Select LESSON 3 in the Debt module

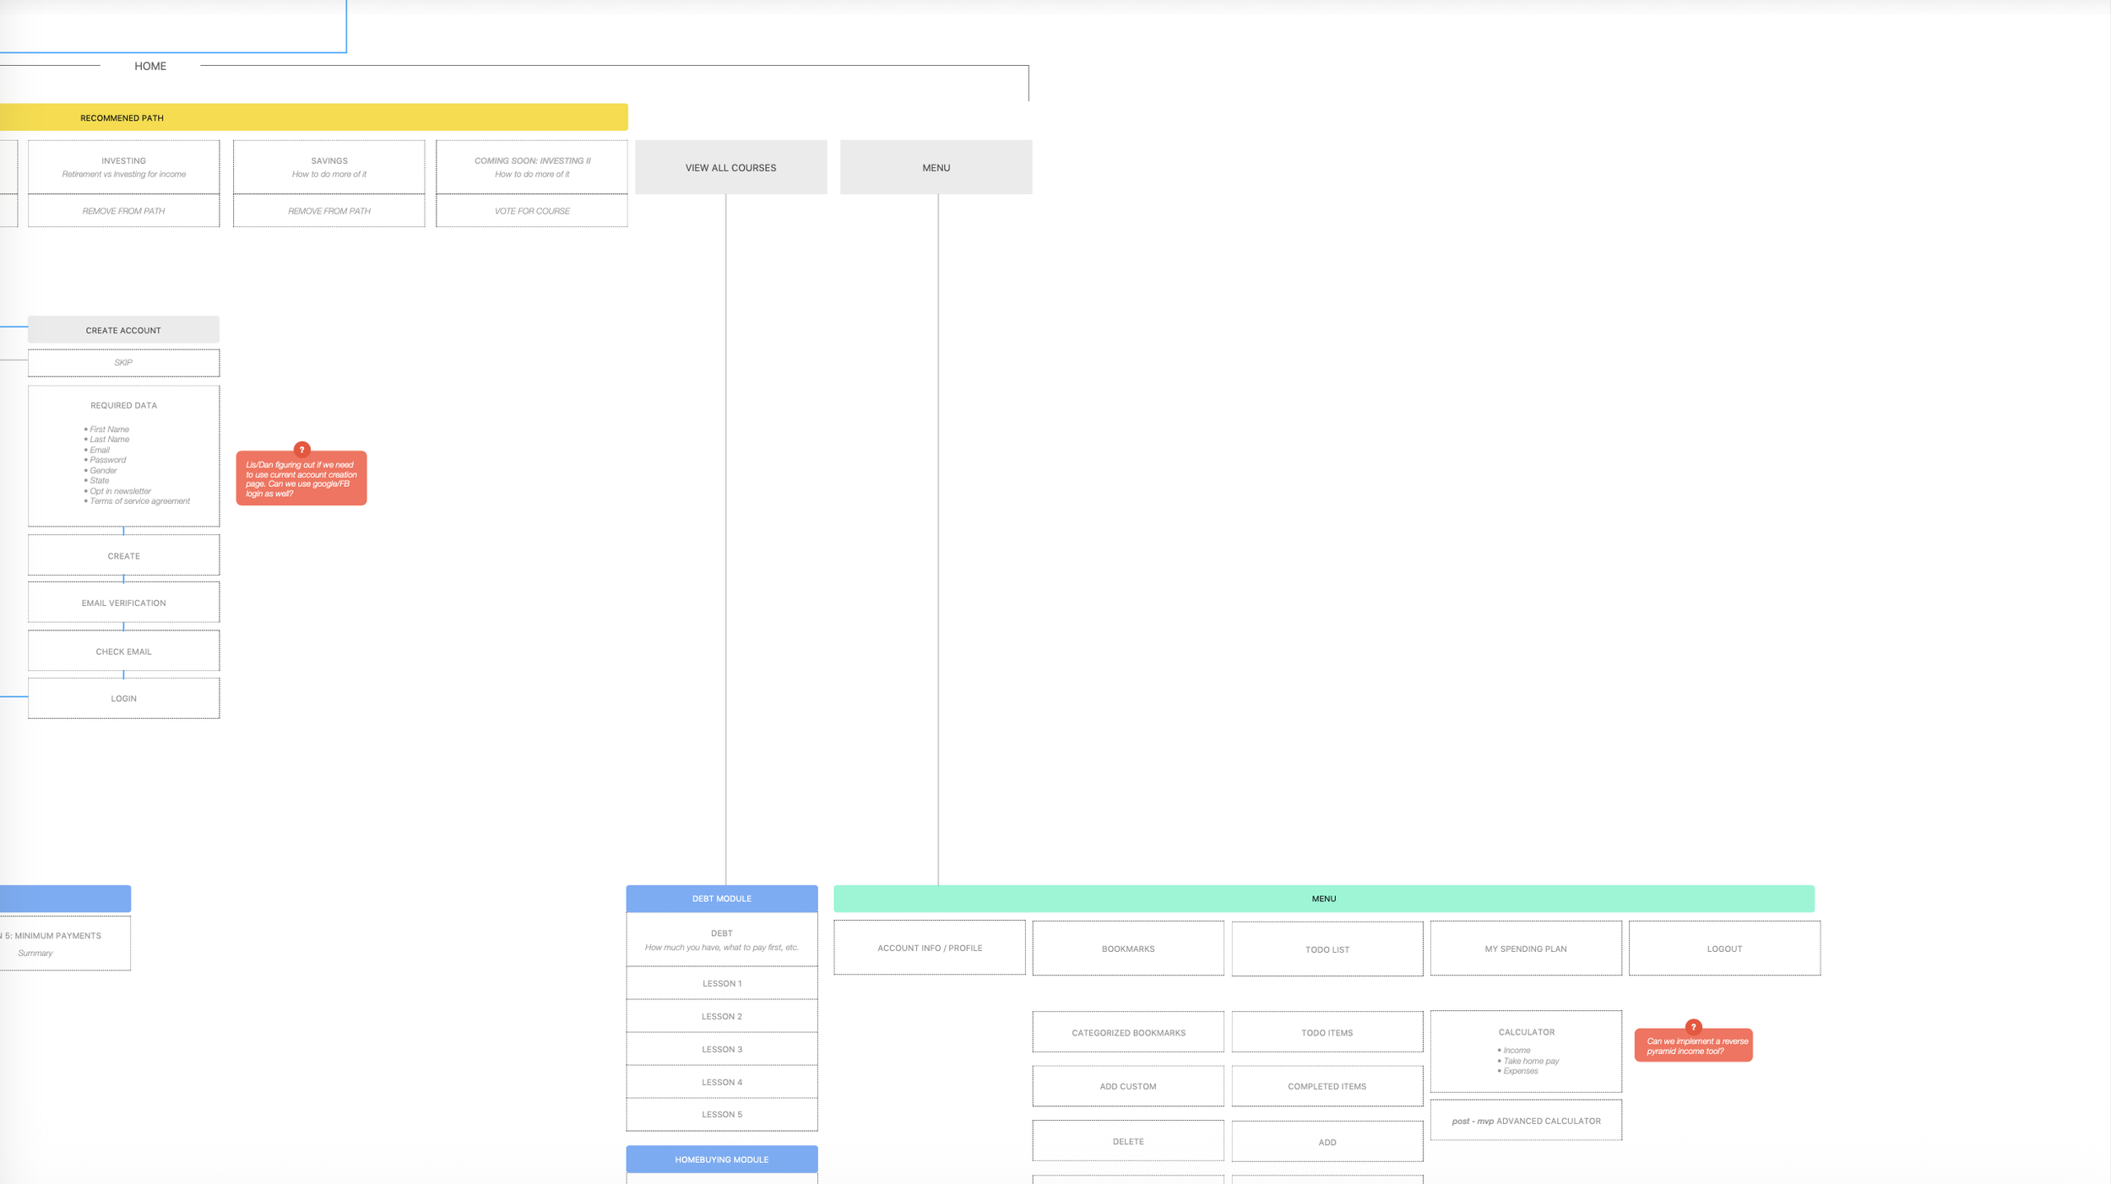pyautogui.click(x=721, y=1049)
